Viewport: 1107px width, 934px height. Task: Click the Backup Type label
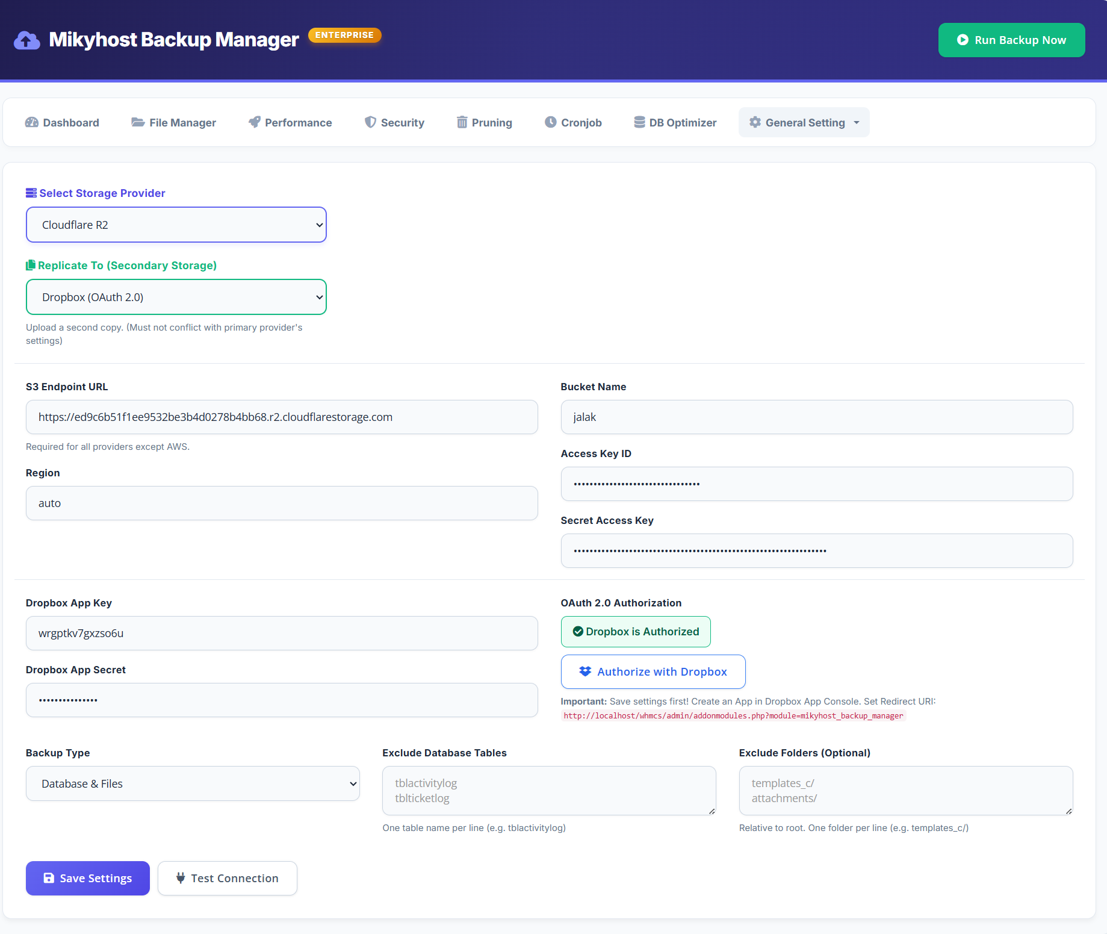tap(58, 753)
